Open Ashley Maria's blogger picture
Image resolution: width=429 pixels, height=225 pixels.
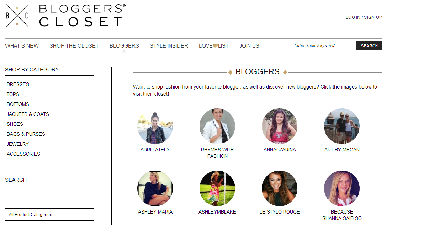pos(155,188)
